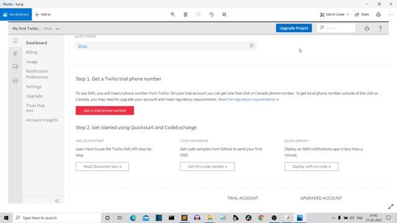Open the headphones app icon on taskbar

click(197, 217)
